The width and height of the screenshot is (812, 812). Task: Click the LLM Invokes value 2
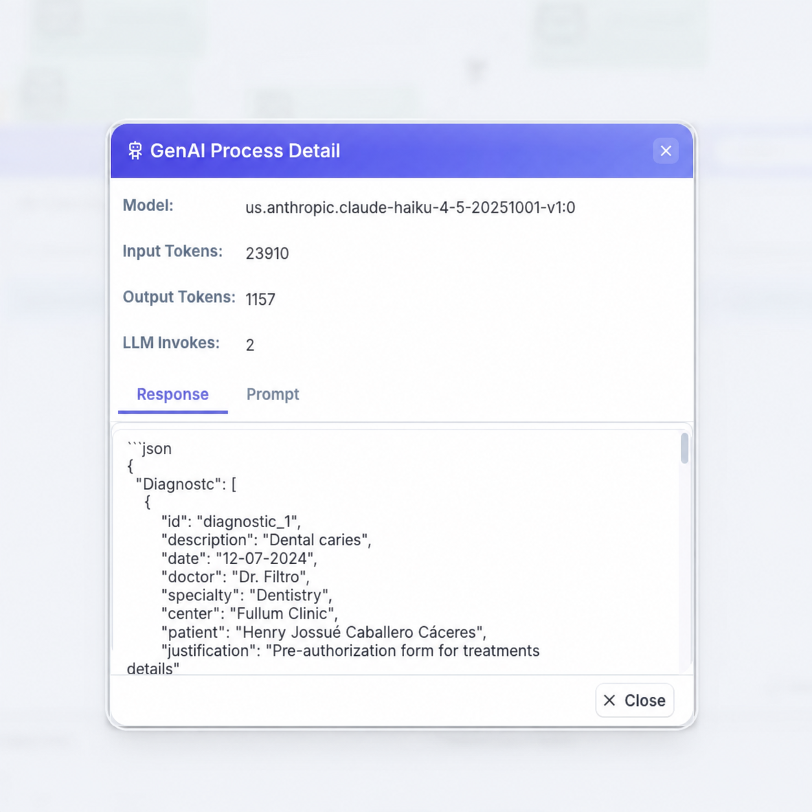pyautogui.click(x=250, y=345)
